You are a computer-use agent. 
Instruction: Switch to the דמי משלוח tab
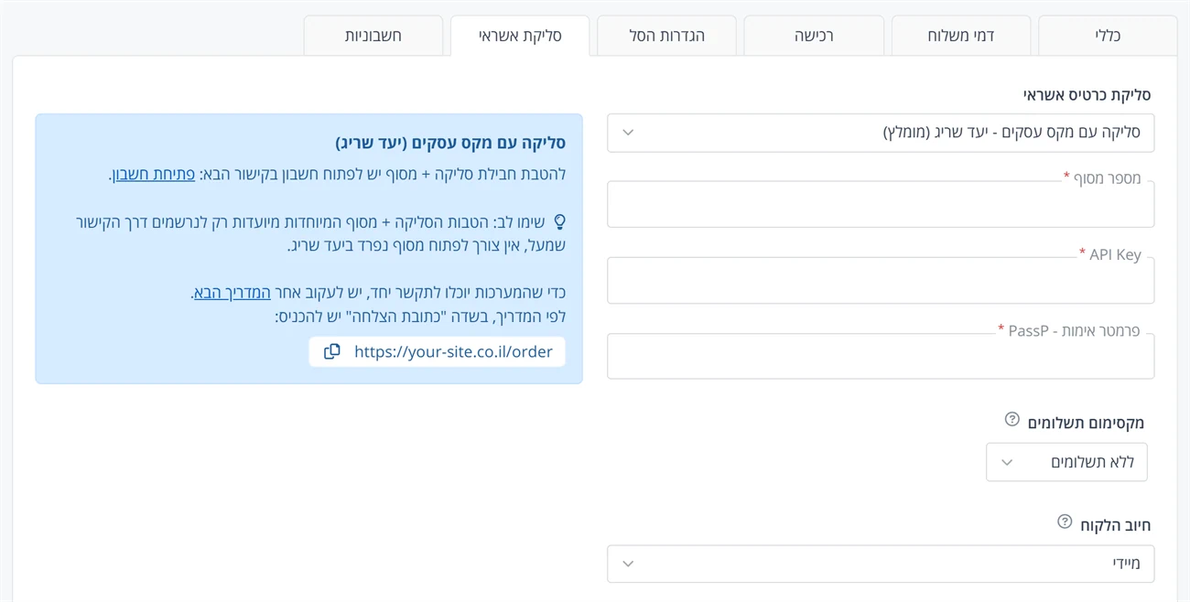pos(960,36)
